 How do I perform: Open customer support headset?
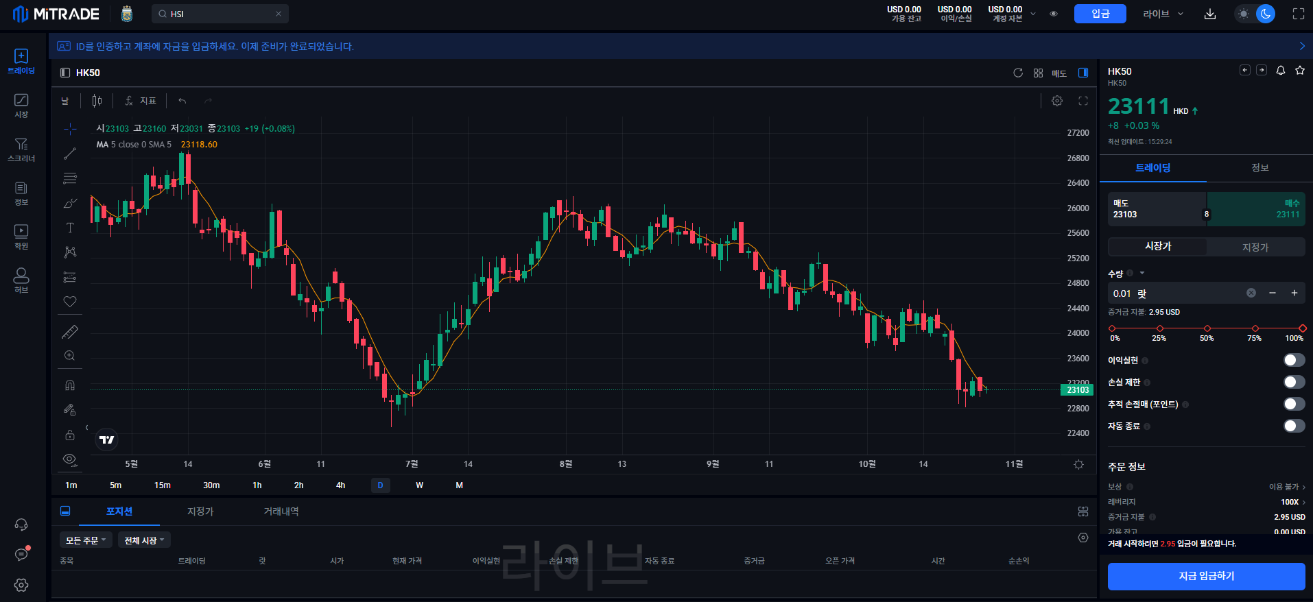tap(21, 525)
